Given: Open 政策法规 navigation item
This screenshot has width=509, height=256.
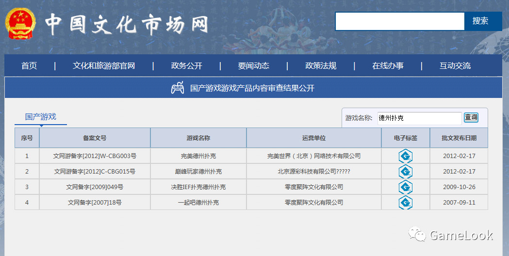Looking at the screenshot, I should click(321, 66).
